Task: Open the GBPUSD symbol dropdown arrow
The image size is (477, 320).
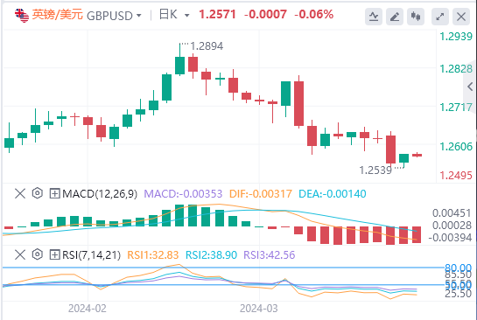Action: 139,15
